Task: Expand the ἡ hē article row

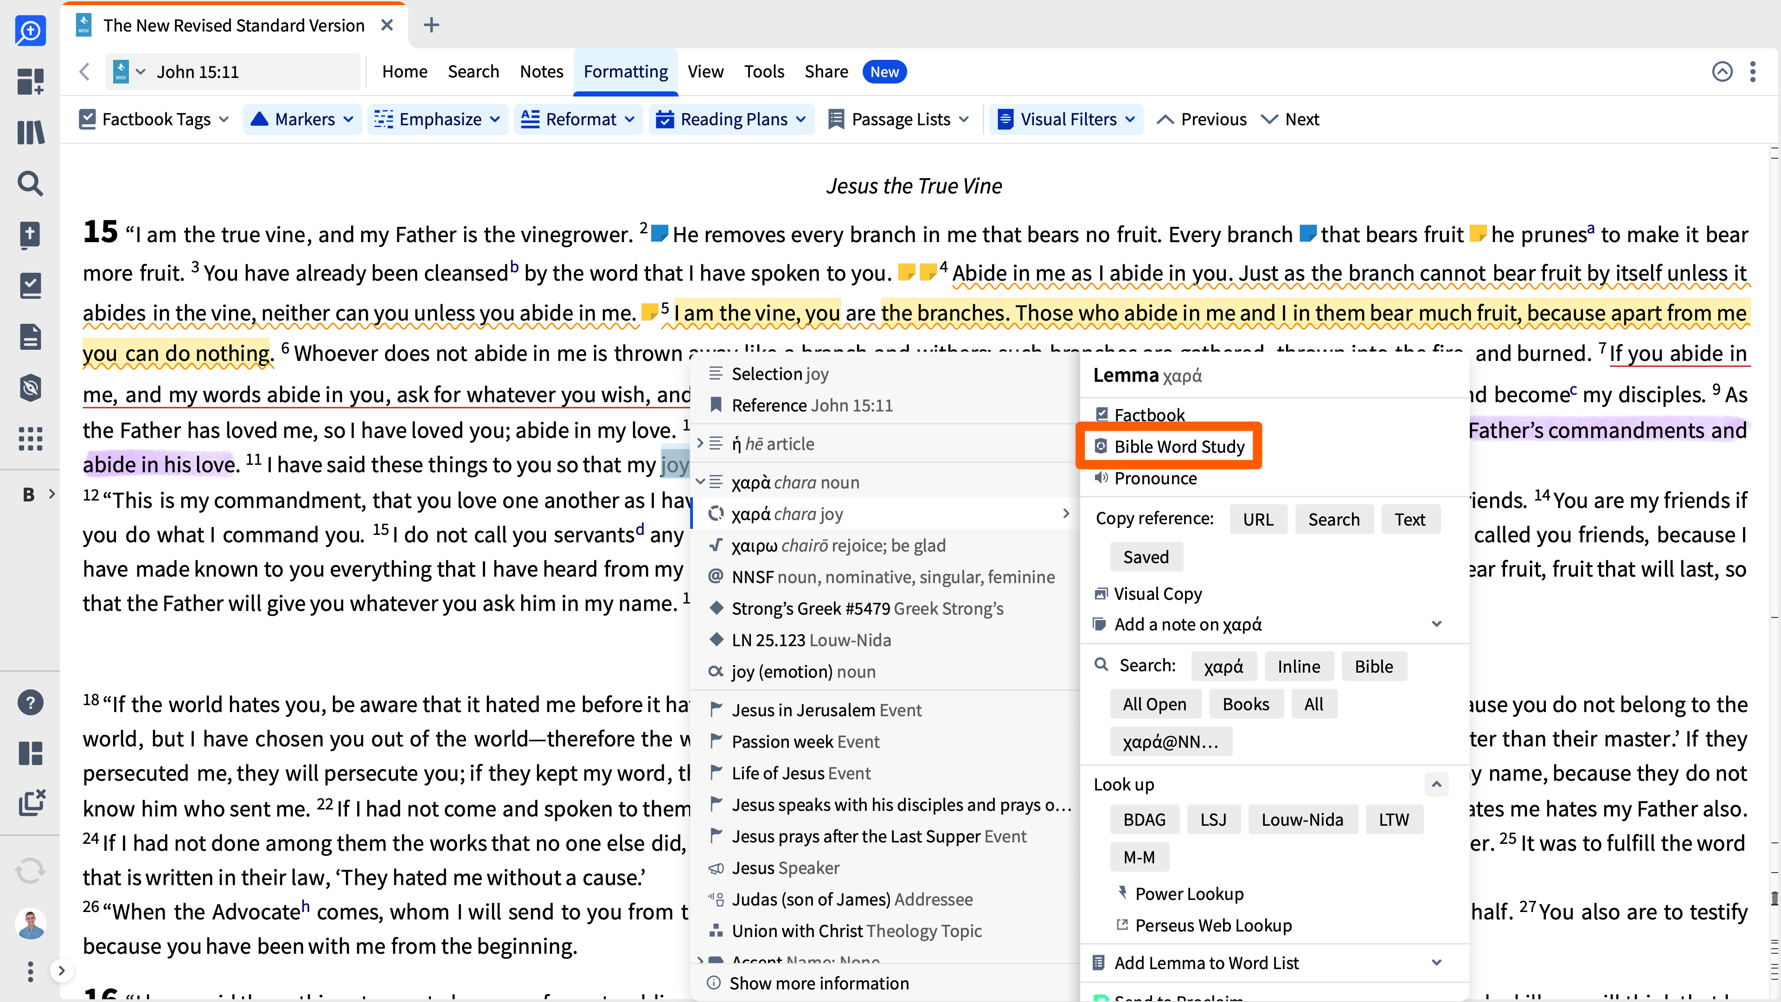Action: [700, 443]
